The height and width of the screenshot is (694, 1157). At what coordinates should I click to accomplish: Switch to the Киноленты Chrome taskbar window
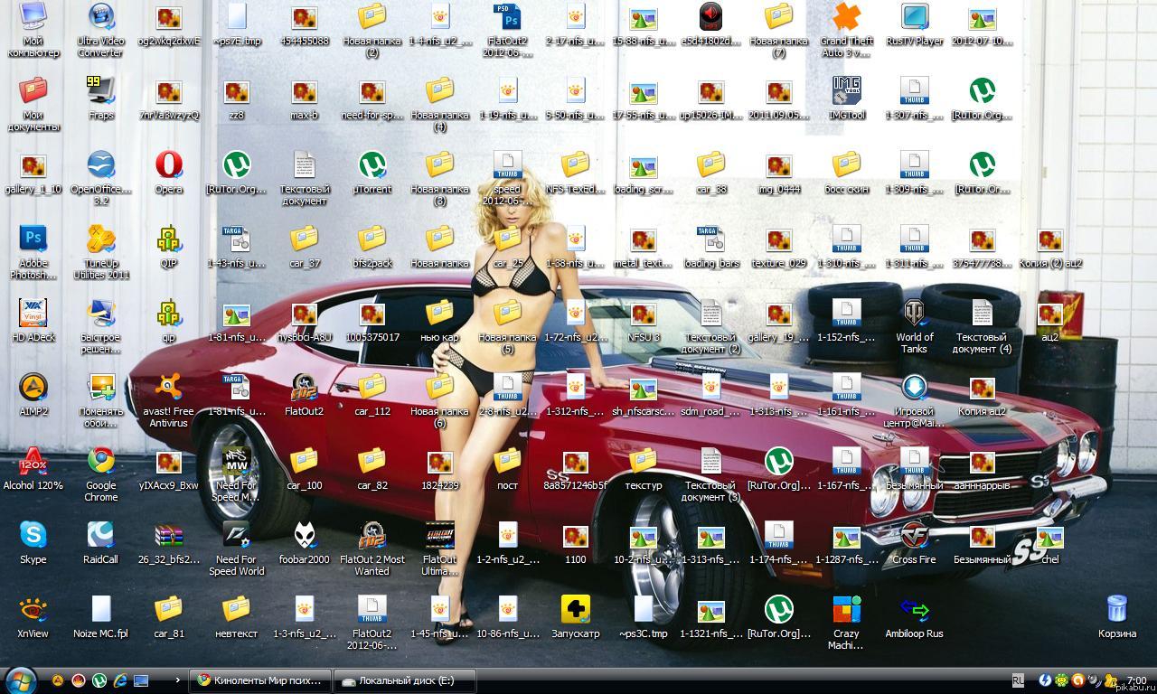point(260,680)
